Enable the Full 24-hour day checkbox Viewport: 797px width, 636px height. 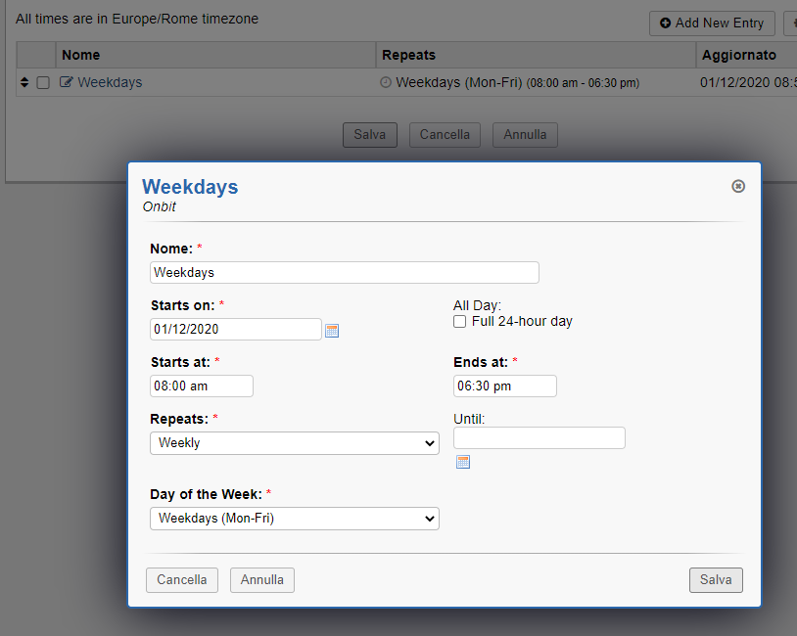click(460, 322)
